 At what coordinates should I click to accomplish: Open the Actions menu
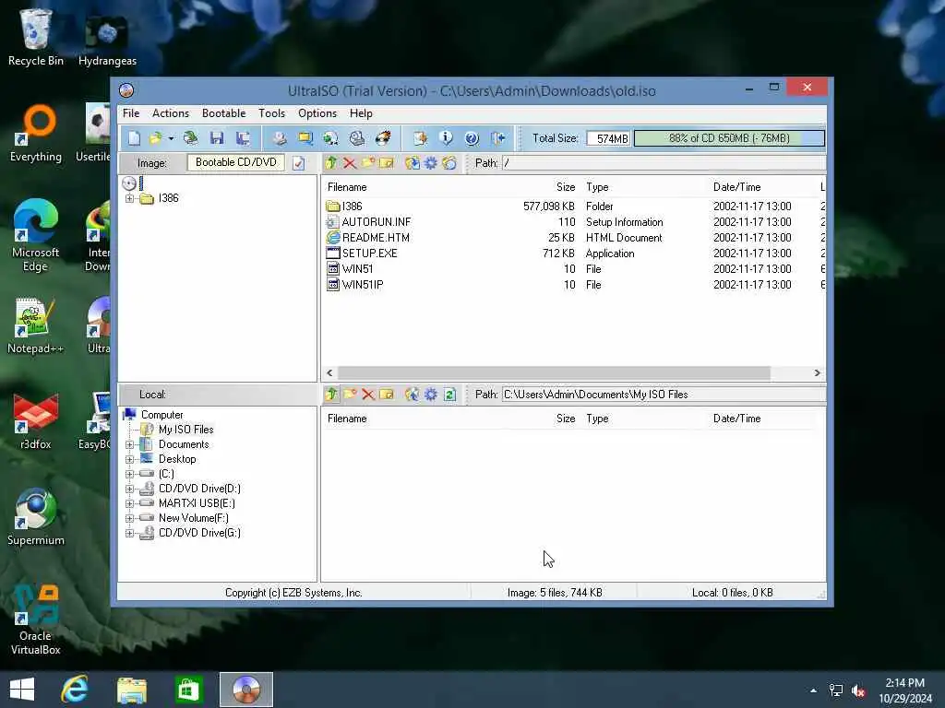coord(171,113)
